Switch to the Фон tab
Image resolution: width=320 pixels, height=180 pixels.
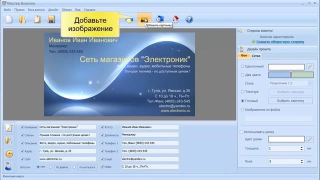point(244,55)
